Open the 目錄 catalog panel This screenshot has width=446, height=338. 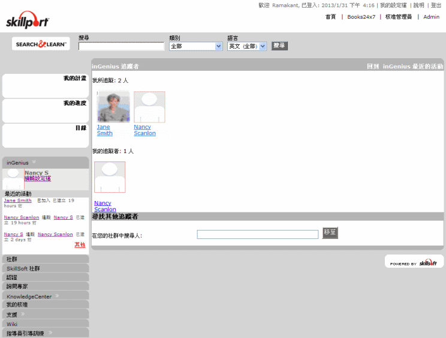click(46, 136)
